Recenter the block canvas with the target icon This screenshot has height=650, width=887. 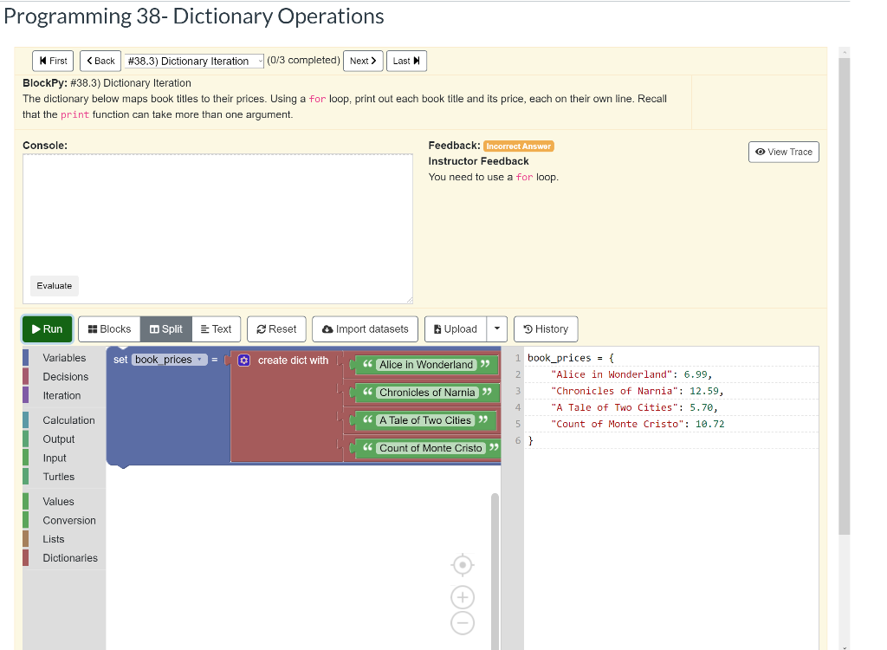coord(463,564)
